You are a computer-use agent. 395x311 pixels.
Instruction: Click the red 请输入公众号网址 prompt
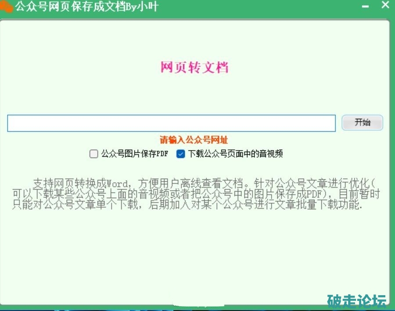[x=194, y=140]
